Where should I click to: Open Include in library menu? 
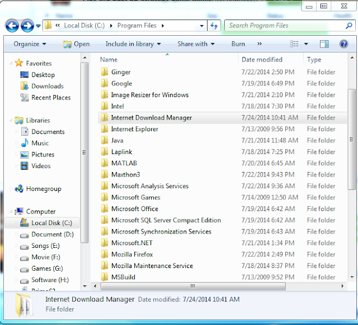[133, 44]
